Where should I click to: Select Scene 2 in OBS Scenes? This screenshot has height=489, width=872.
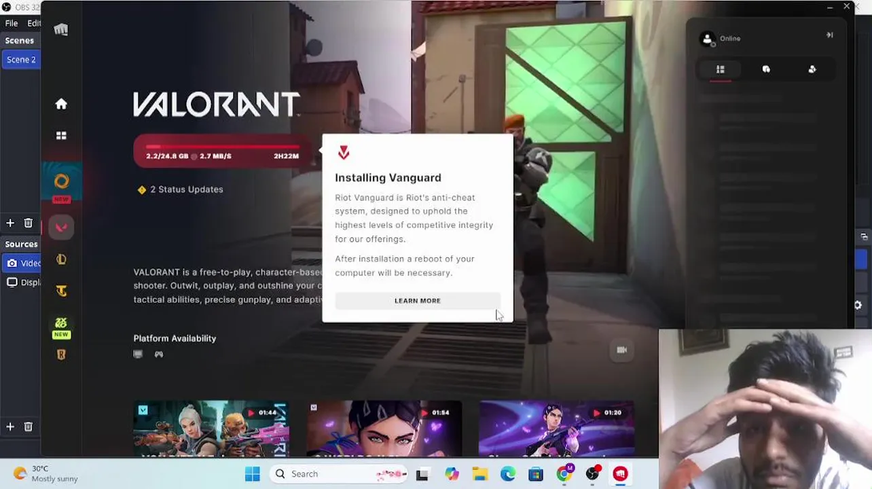coord(21,60)
